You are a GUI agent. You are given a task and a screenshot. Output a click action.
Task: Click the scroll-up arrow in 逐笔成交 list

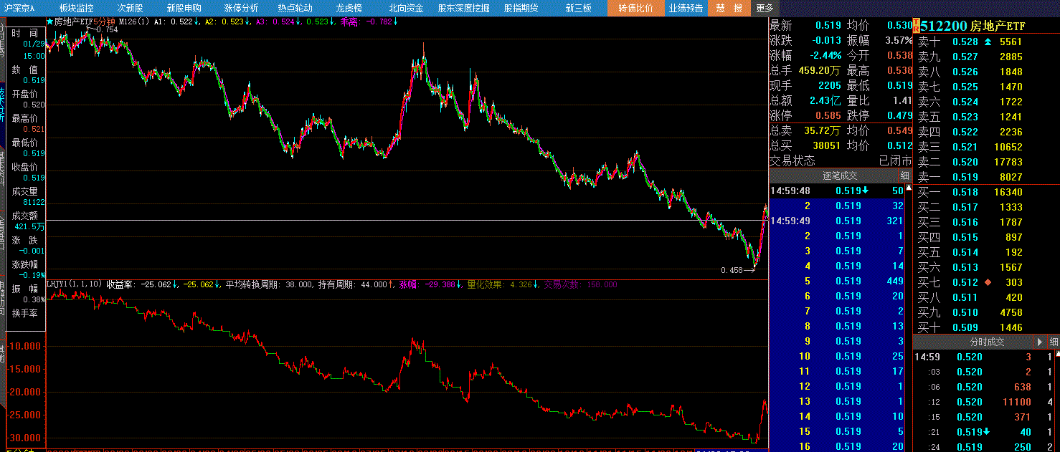coord(908,188)
